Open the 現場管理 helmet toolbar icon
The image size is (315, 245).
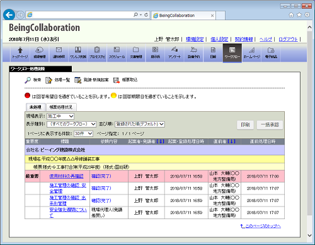pos(40,52)
